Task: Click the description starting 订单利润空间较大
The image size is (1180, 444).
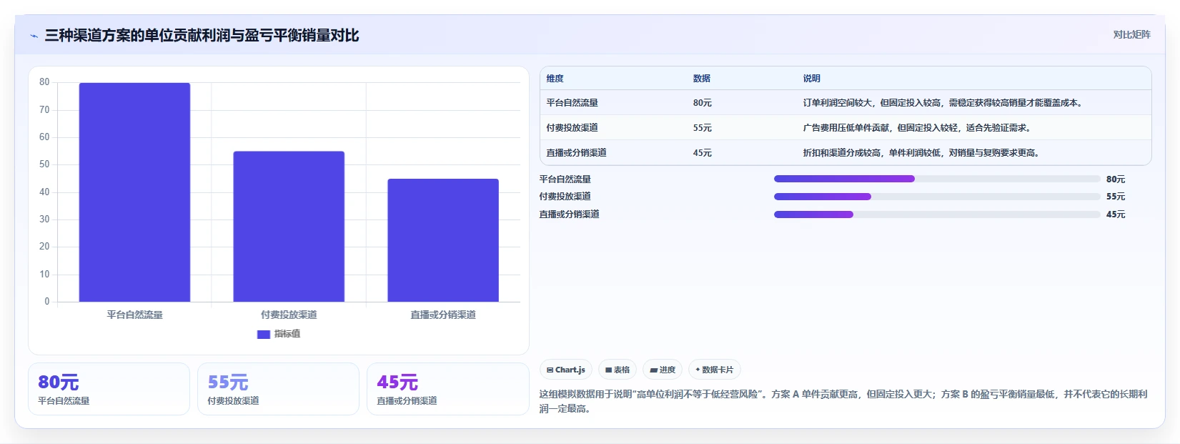Action: coord(944,103)
